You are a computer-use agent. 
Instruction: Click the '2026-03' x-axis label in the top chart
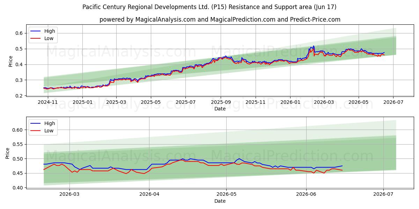(324, 102)
